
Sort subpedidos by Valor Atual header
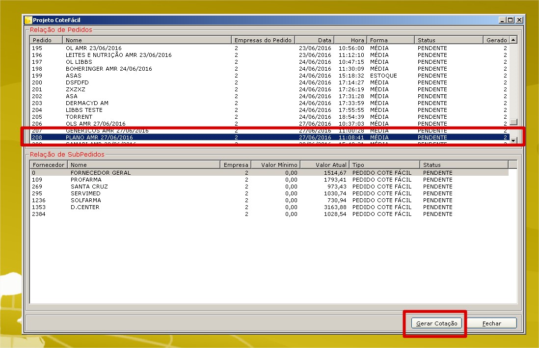(324, 165)
